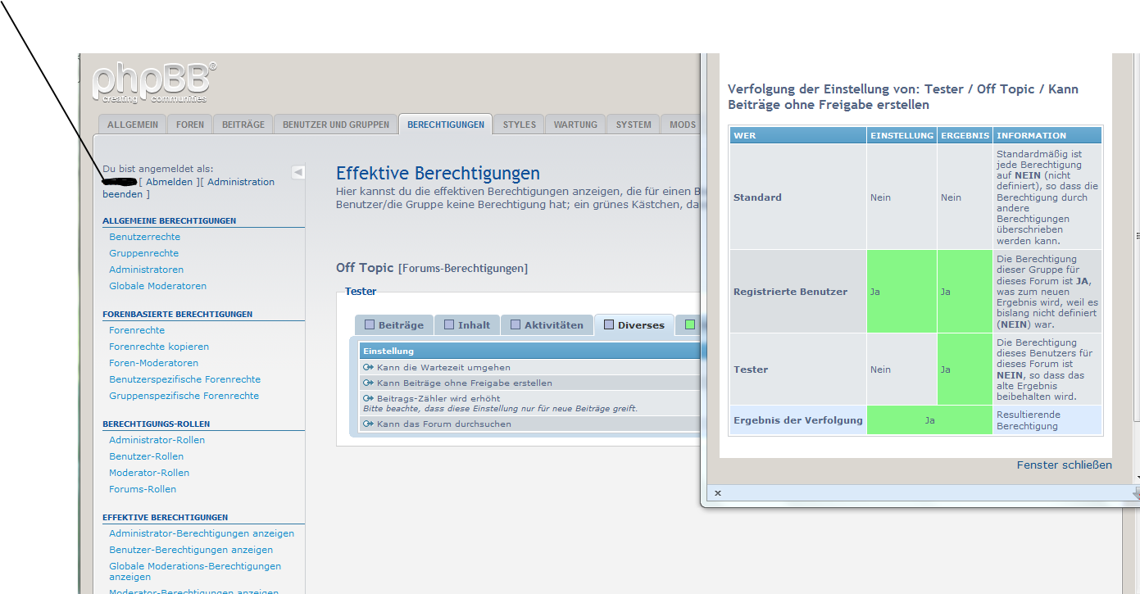1140x594 pixels.
Task: Click trace icon beside 'Beitrags-Zähler wird erhöht'
Action: pyautogui.click(x=369, y=398)
